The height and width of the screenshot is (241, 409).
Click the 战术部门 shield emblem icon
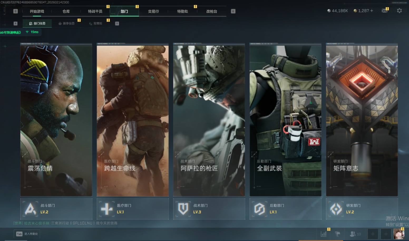pyautogui.click(x=183, y=209)
